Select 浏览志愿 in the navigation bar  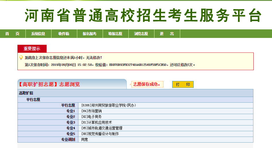pyautogui.click(x=141, y=34)
